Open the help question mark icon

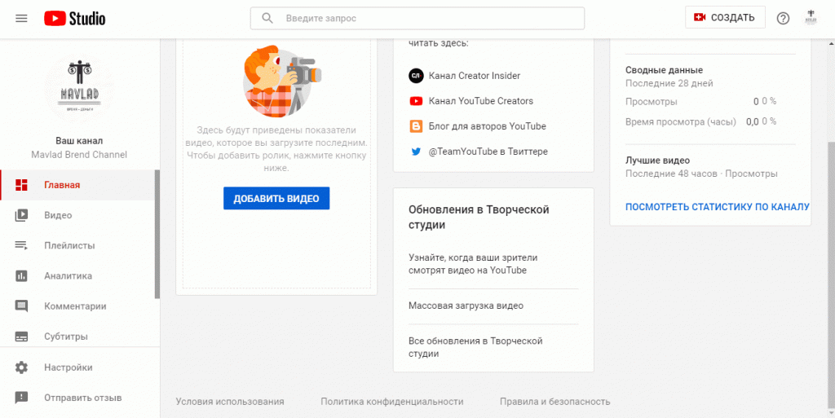783,18
